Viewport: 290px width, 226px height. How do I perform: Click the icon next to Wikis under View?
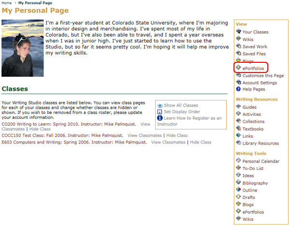click(x=239, y=39)
